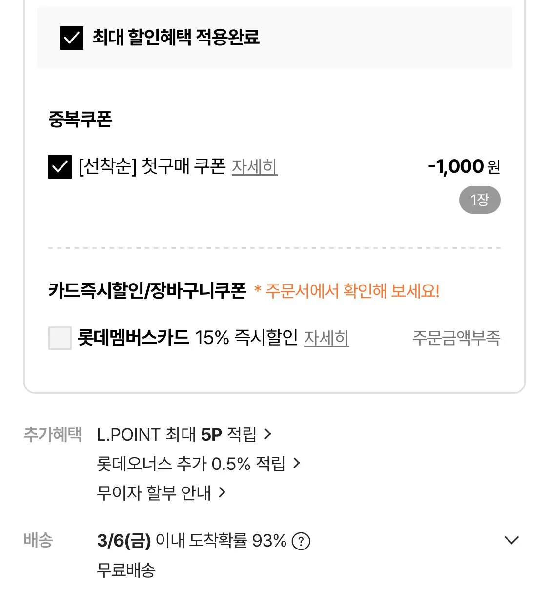Image resolution: width=549 pixels, height=590 pixels.
Task: Click the 중복쿠폰 section heading
Action: pos(81,119)
